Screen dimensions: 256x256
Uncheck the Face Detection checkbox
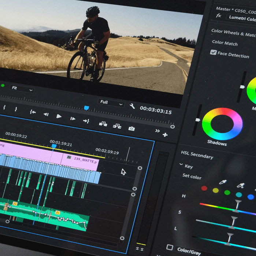[x=213, y=52]
